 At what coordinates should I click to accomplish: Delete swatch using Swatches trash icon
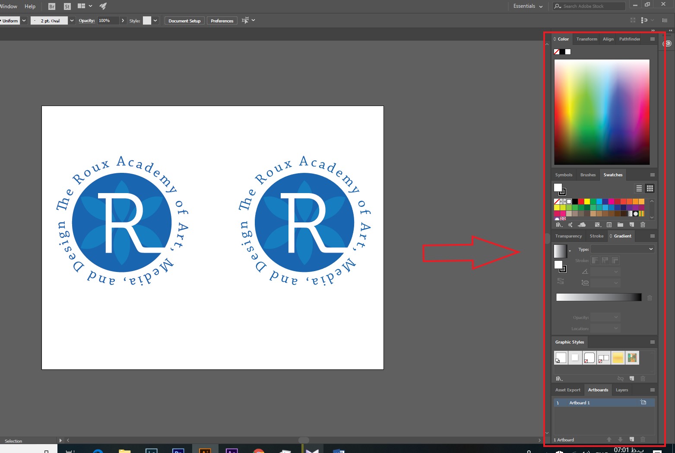pos(643,225)
